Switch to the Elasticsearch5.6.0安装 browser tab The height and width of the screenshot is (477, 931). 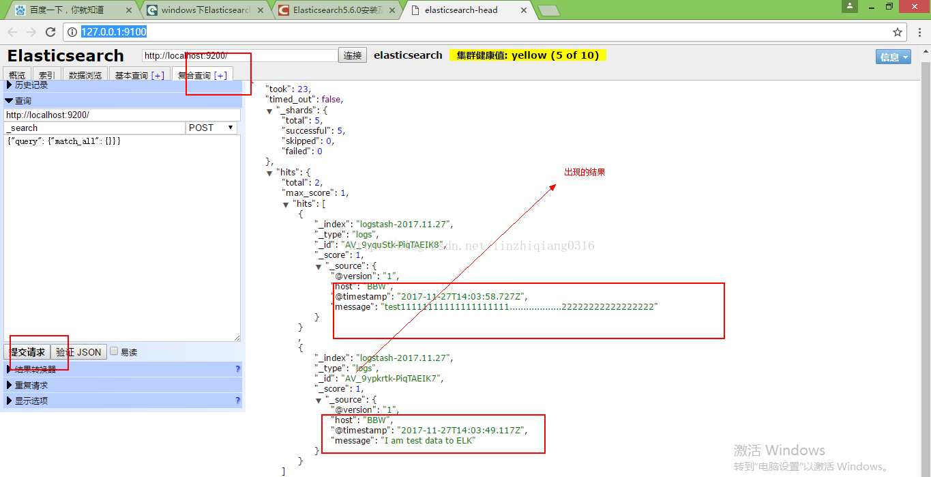coord(337,10)
